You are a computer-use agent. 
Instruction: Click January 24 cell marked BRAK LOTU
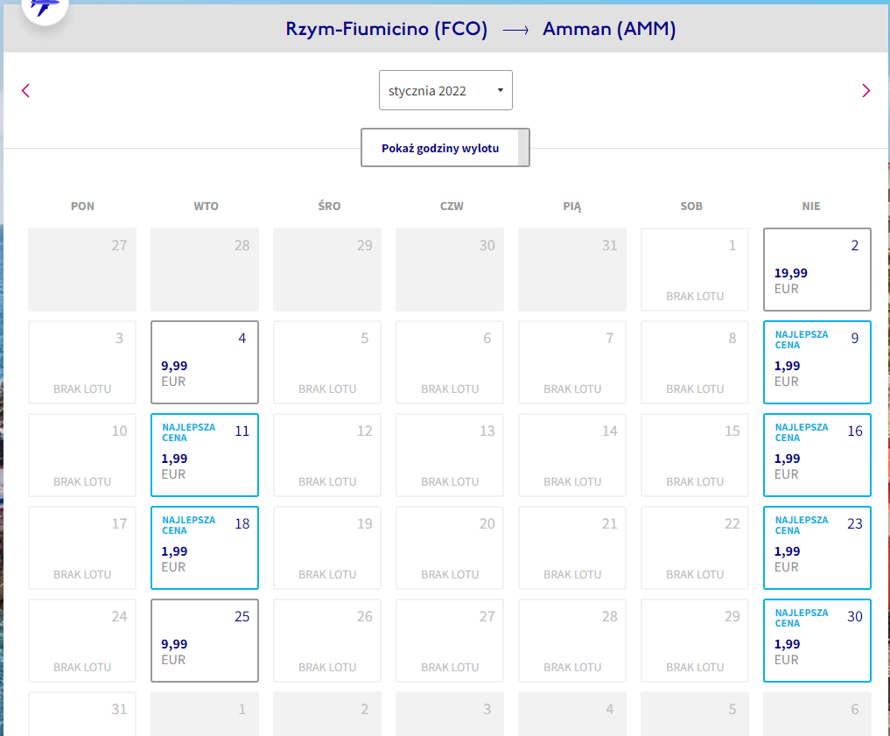pos(82,641)
